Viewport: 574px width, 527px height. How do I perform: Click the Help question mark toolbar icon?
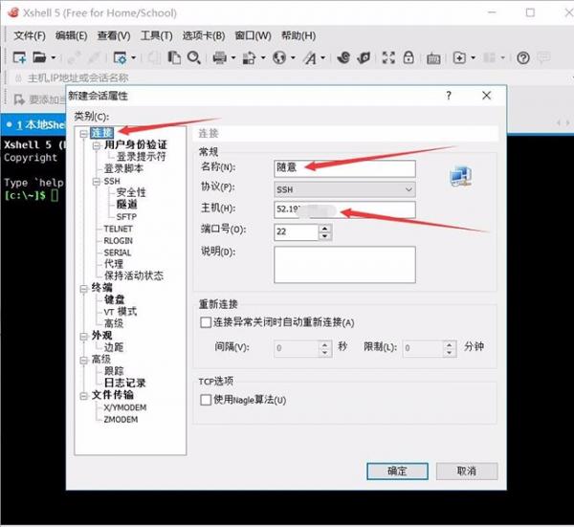point(523,57)
